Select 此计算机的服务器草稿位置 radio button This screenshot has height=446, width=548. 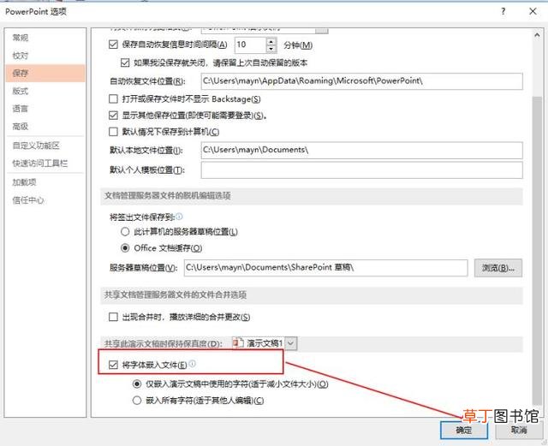click(125, 231)
